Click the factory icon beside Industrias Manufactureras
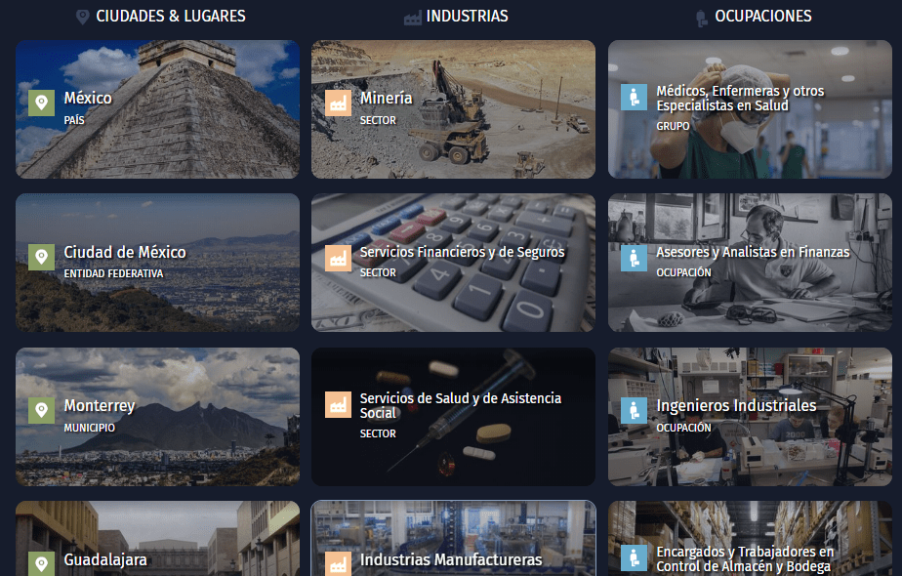The width and height of the screenshot is (902, 576). tap(338, 563)
